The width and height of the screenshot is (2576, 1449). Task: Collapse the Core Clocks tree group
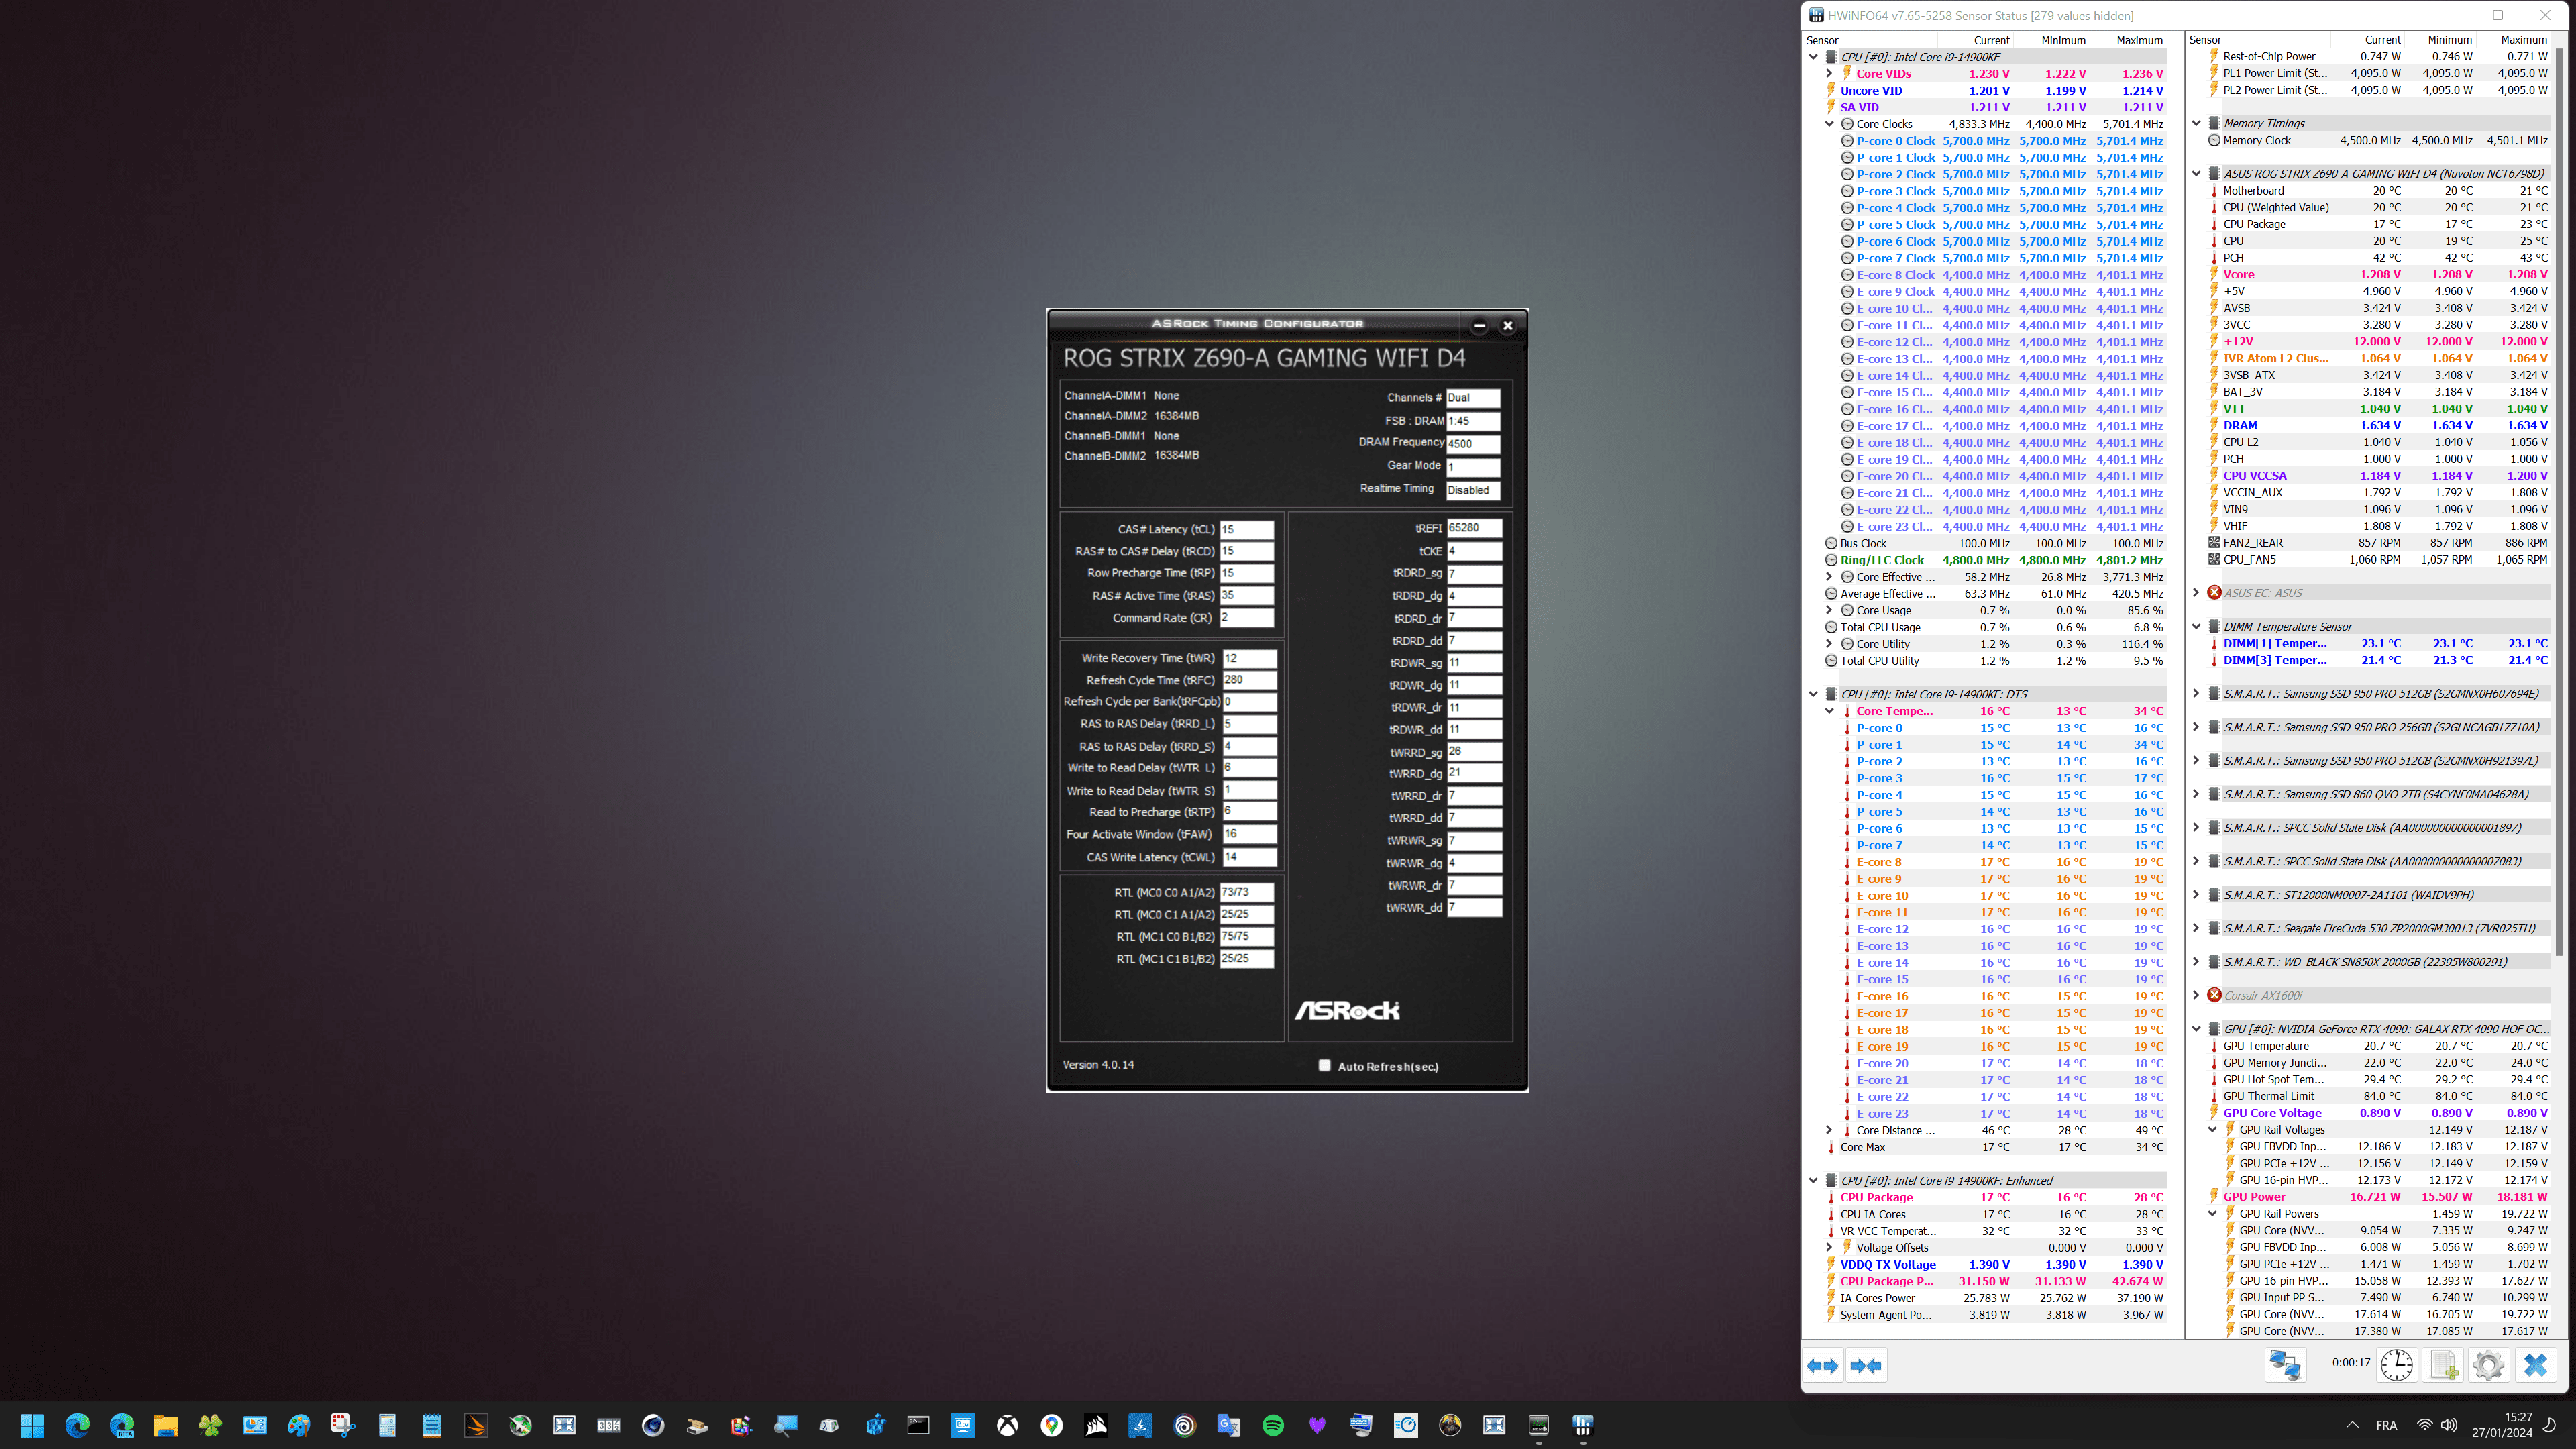[x=1829, y=124]
